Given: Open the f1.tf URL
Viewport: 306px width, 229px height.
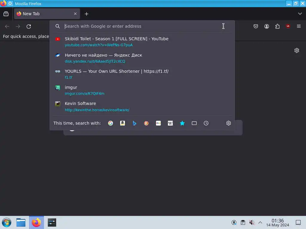Looking at the screenshot, I should pyautogui.click(x=68, y=77).
